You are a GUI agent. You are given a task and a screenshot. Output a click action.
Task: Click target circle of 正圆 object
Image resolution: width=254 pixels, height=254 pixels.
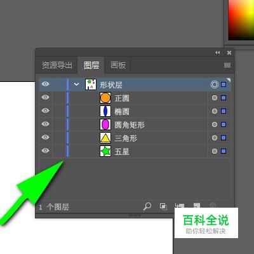[215, 98]
